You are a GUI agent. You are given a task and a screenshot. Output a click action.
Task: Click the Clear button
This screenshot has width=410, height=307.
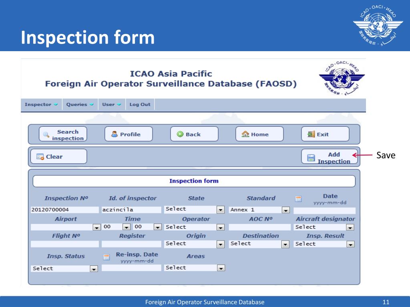[58, 156]
